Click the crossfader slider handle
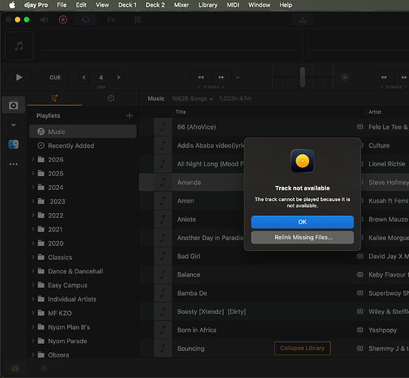The image size is (409, 378). click(x=302, y=77)
